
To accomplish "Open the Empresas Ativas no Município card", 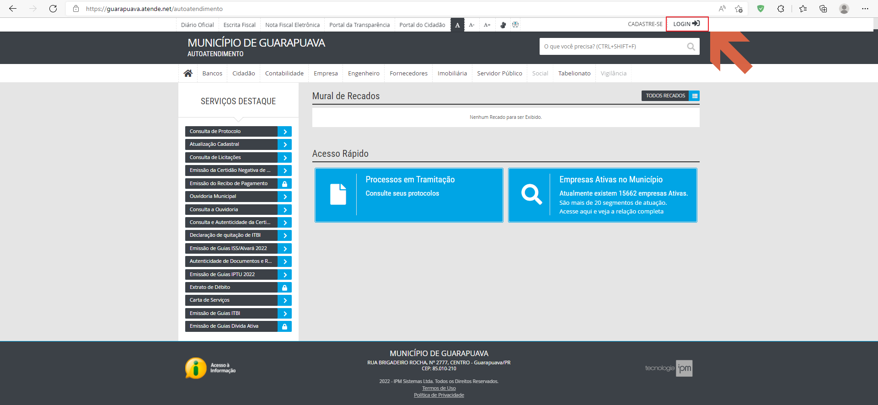I will click(x=603, y=195).
